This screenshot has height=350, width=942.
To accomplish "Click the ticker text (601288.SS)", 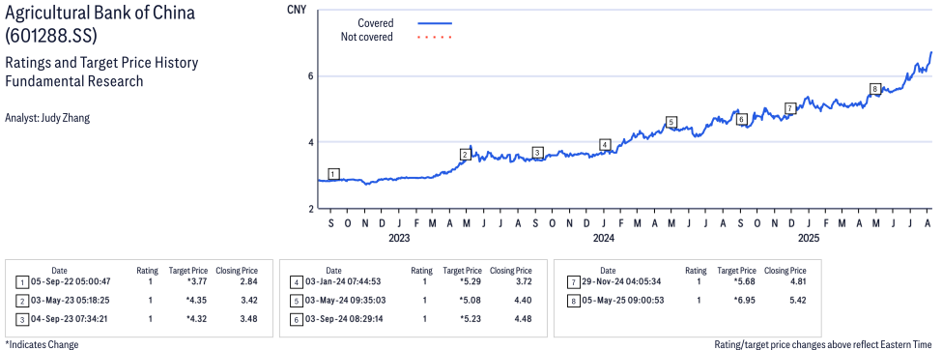I will [x=50, y=36].
